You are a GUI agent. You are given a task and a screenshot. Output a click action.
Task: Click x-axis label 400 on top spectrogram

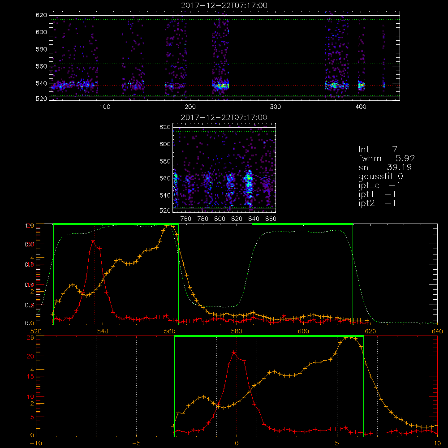[x=361, y=107]
